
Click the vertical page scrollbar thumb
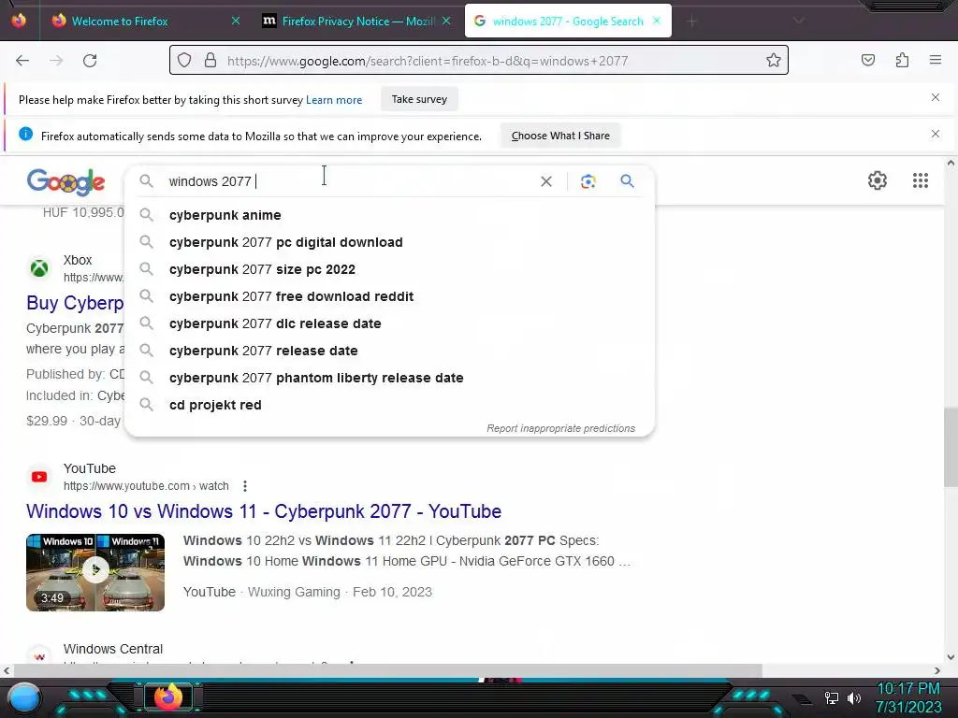pos(951,448)
